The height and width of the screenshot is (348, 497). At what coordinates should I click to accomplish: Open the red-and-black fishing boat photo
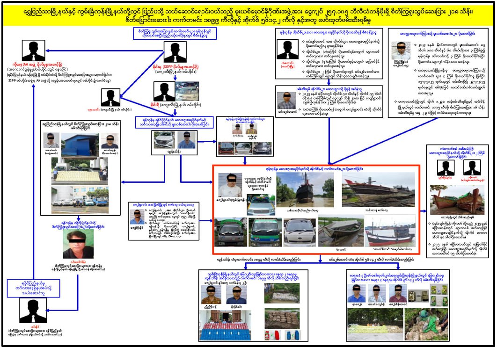[390, 231]
